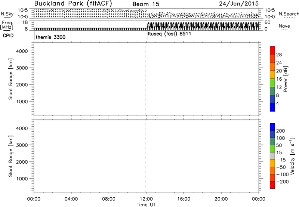Click the gray Velocity swatch between 15 and -15
Screen dimensions: 299x207
[272, 156]
